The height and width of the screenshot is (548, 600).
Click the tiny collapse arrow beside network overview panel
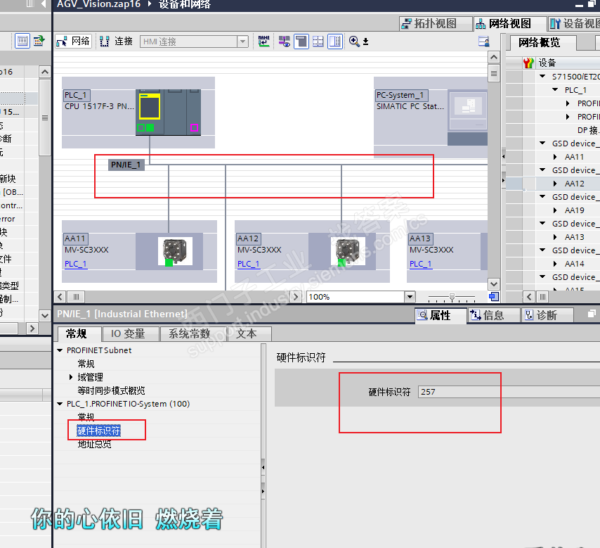[503, 156]
